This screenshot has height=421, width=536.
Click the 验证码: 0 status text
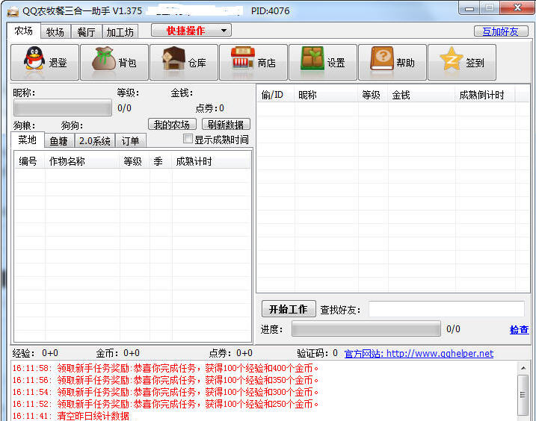317,353
